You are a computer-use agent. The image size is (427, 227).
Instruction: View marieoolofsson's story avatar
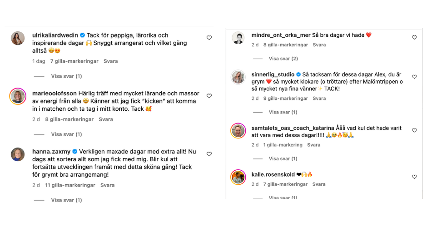[18, 96]
